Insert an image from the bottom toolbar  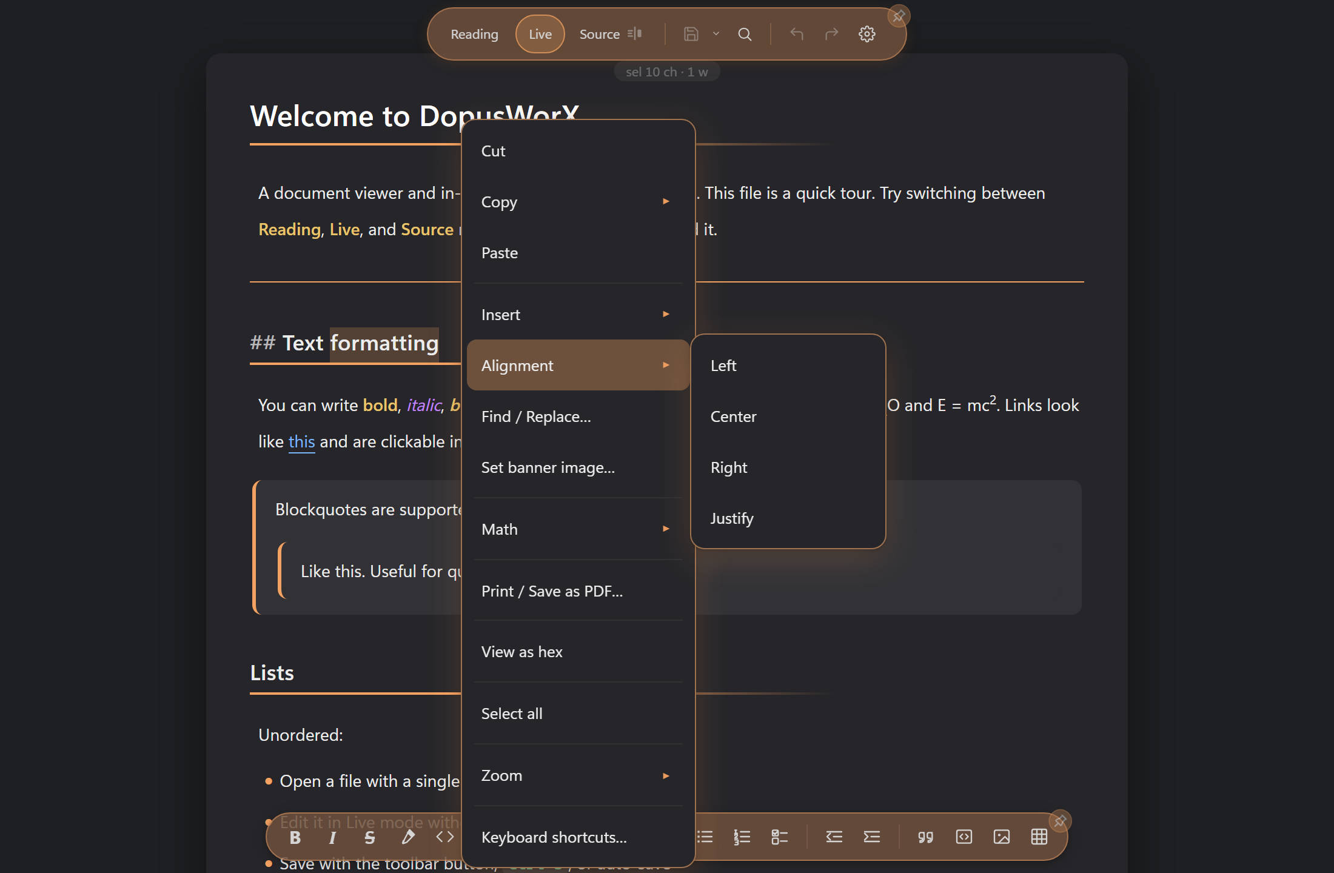(x=1002, y=837)
